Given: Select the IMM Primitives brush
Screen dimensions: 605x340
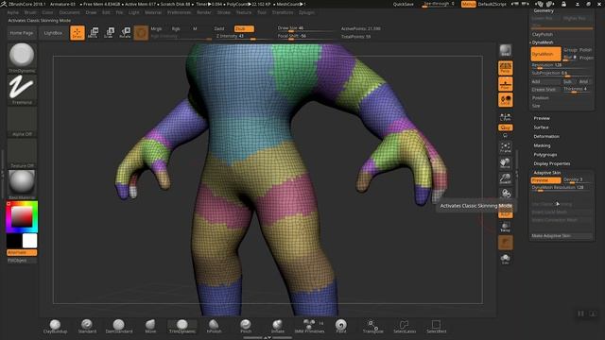Looking at the screenshot, I should (309, 326).
